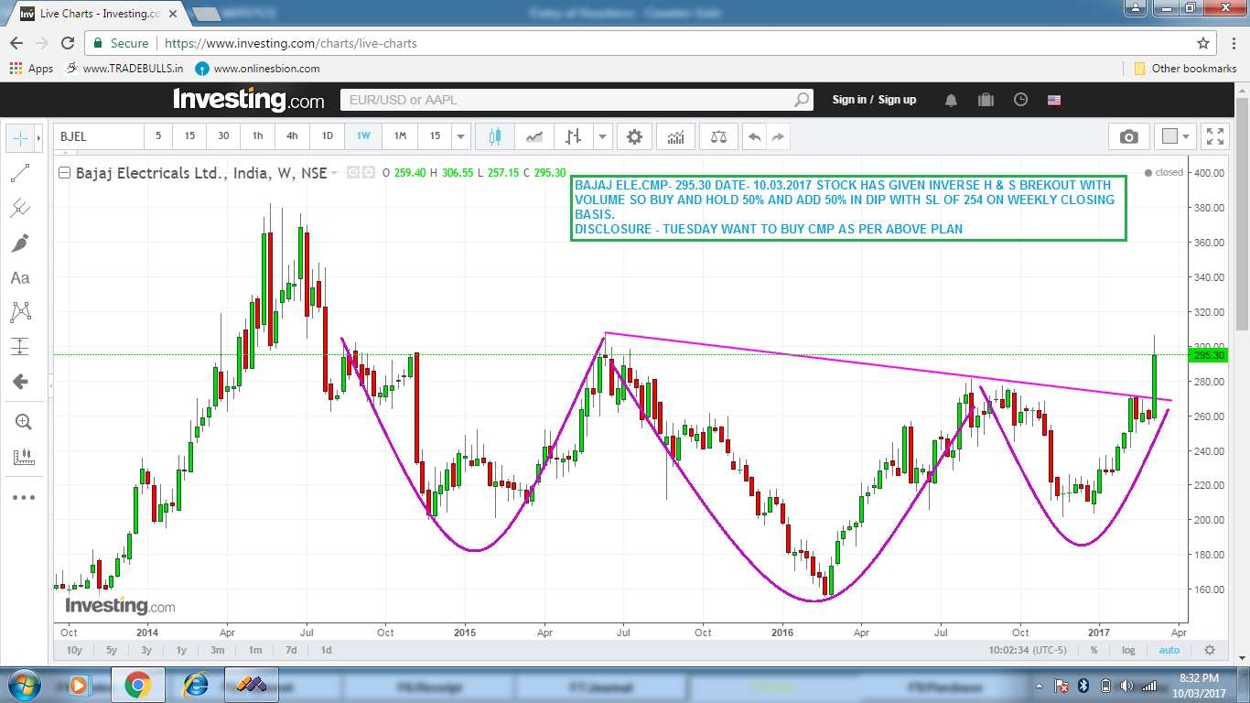The width and height of the screenshot is (1250, 703).
Task: Select area chart style
Action: (534, 136)
